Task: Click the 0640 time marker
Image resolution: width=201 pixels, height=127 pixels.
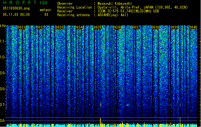Action: [x=193, y=27]
